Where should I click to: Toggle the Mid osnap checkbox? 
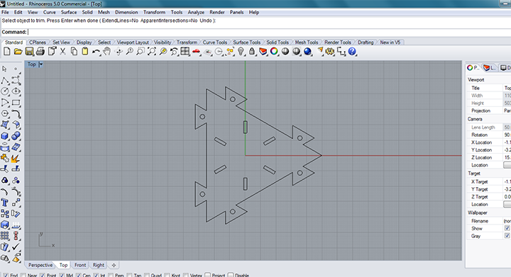(x=62, y=276)
